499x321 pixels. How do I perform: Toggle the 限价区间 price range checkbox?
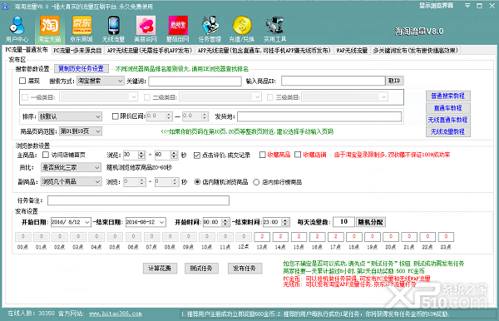(116, 116)
